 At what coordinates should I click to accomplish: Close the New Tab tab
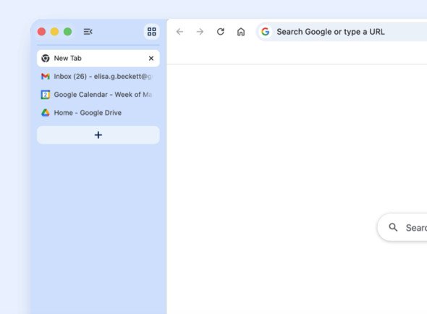(151, 59)
